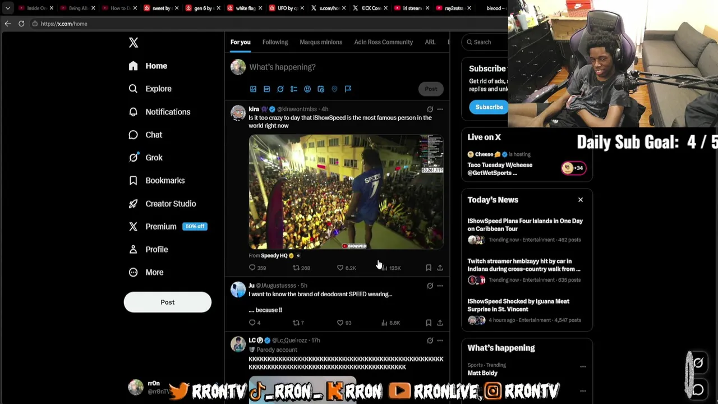Open Explore in the sidebar
The image size is (718, 404).
pyautogui.click(x=150, y=89)
